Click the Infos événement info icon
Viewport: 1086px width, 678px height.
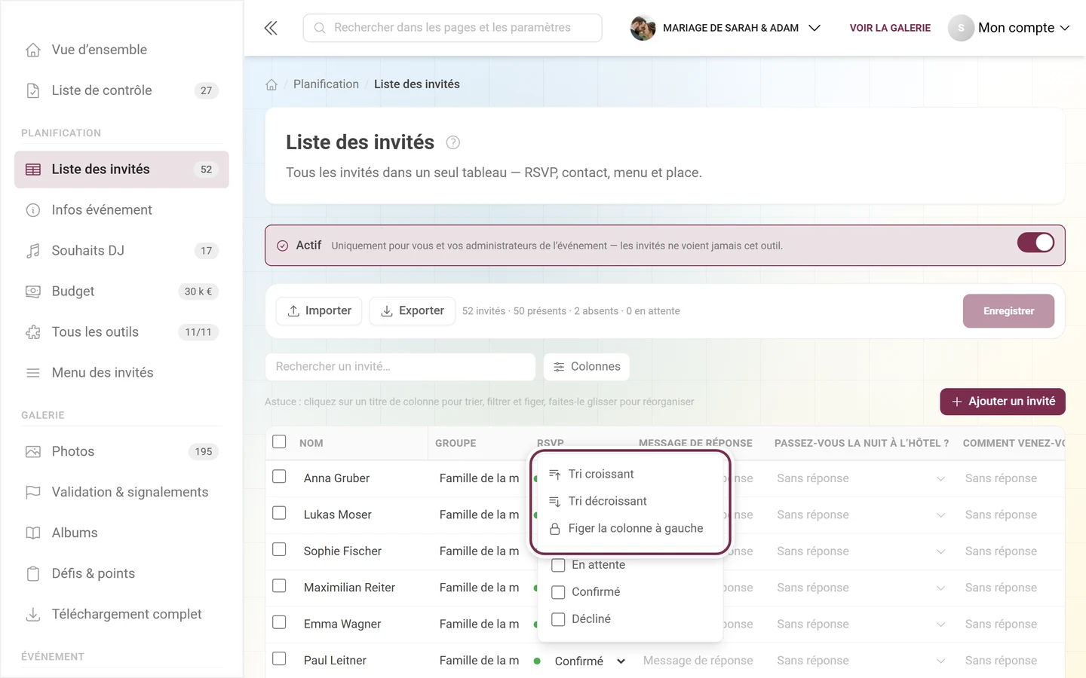point(33,210)
